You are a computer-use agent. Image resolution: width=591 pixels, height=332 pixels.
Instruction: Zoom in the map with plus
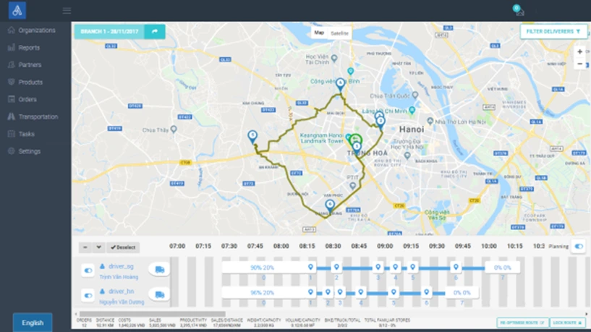point(579,51)
